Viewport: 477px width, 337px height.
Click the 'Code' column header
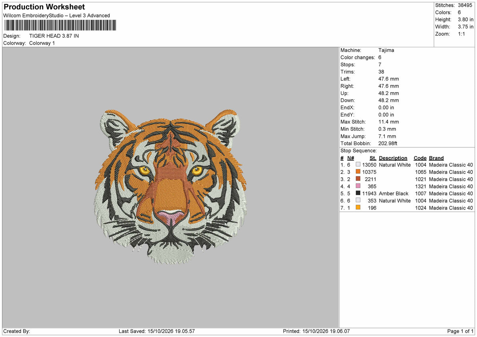tap(420, 158)
